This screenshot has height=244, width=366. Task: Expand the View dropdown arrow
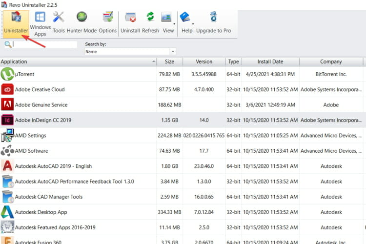coord(174,24)
